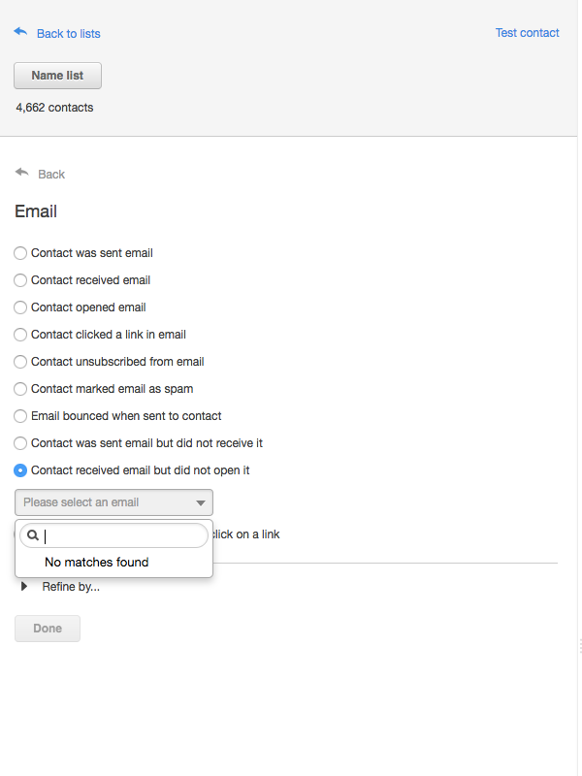Click the Done button
582x776 pixels.
click(48, 629)
